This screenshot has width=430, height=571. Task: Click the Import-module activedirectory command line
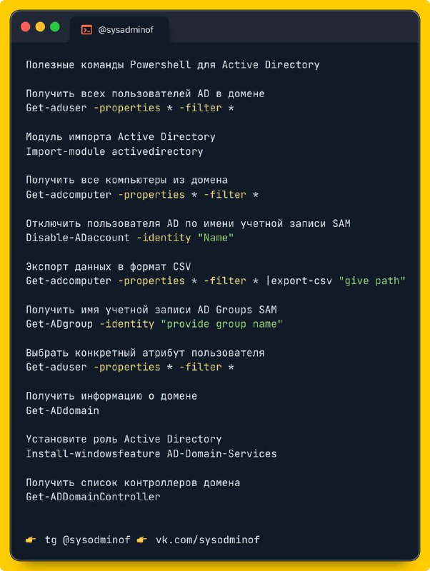[x=114, y=151]
